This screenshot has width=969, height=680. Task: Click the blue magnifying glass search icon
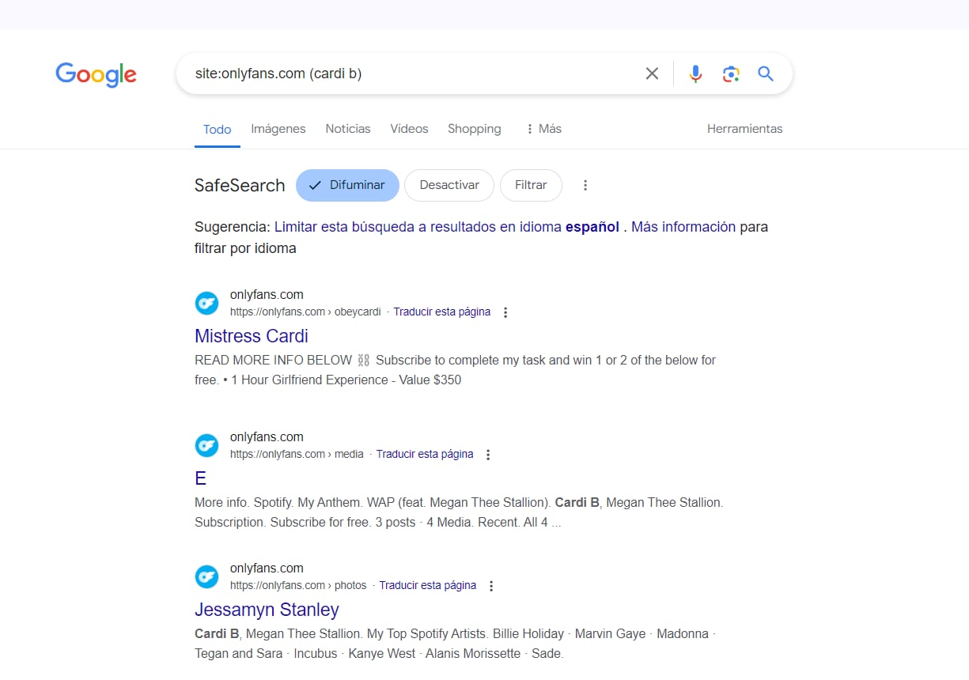(765, 74)
